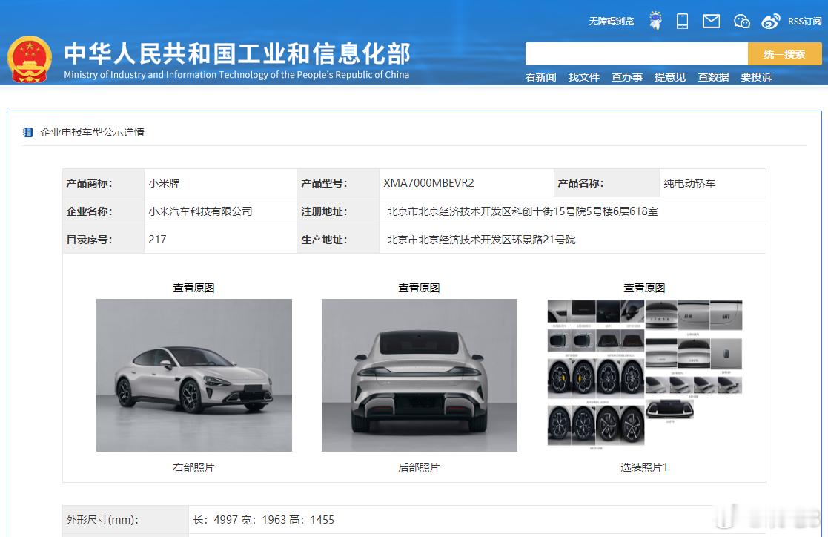Select the company name 小米汽车科技有限公司
828x537 pixels.
[x=200, y=211]
